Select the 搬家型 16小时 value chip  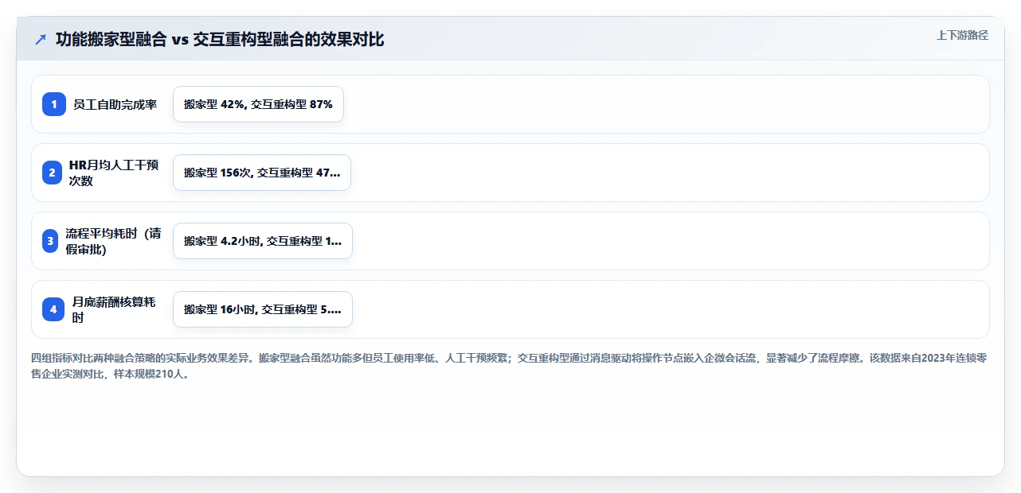[263, 309]
